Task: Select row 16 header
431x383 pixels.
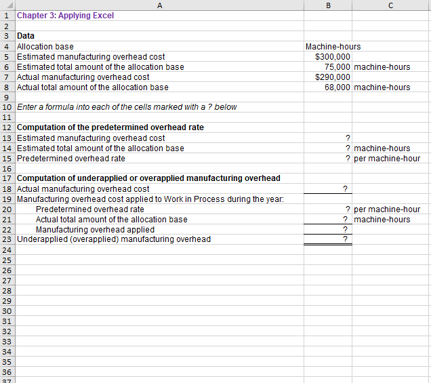Action: tap(7, 168)
